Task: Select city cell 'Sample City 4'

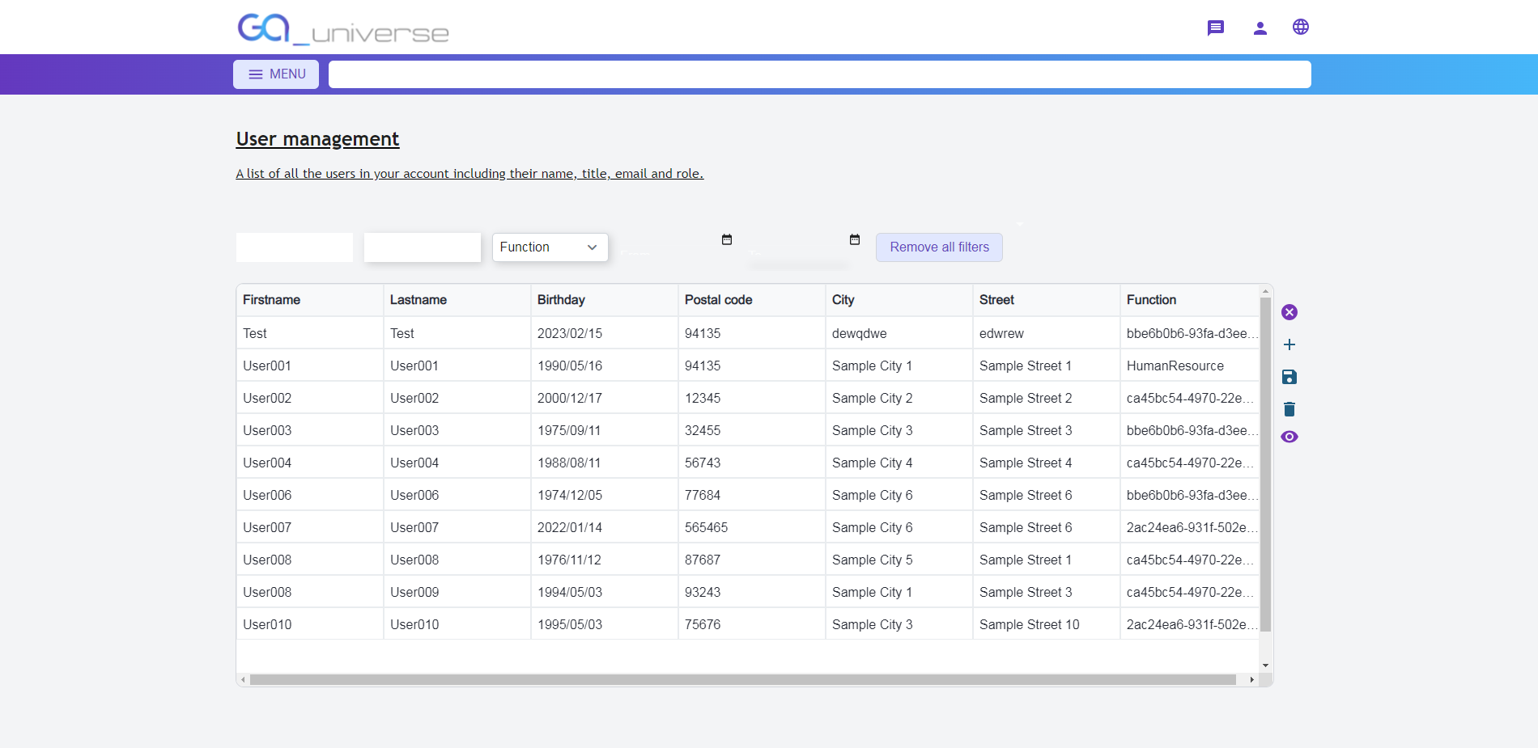Action: 899,463
